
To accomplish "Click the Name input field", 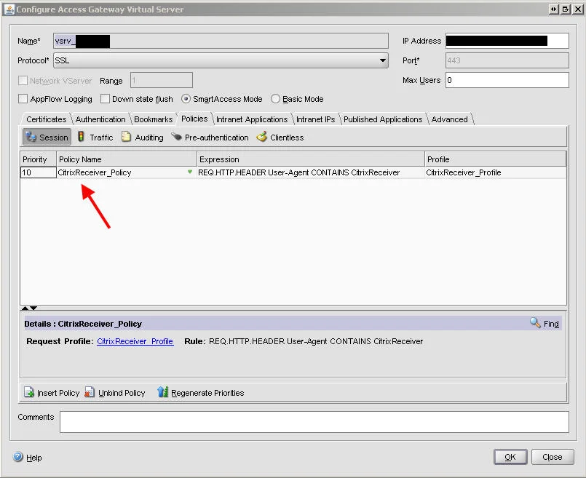I will [221, 41].
